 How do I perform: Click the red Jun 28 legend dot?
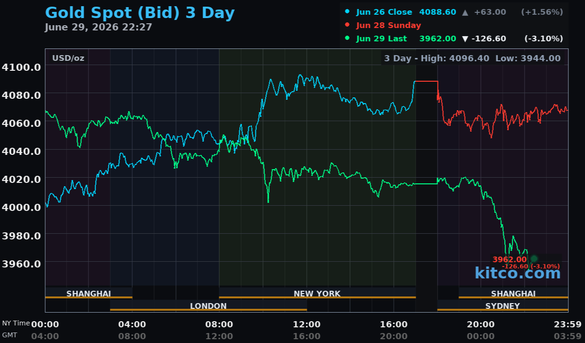tap(348, 25)
